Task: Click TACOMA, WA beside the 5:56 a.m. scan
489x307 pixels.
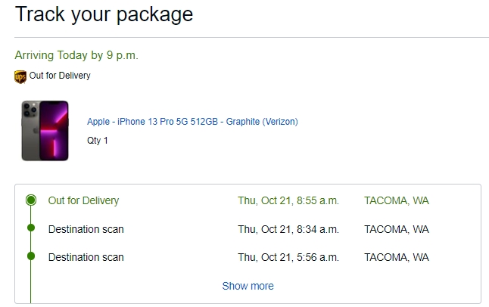Action: click(397, 257)
